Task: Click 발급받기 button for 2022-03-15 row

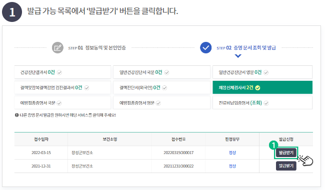Action: pyautogui.click(x=286, y=153)
